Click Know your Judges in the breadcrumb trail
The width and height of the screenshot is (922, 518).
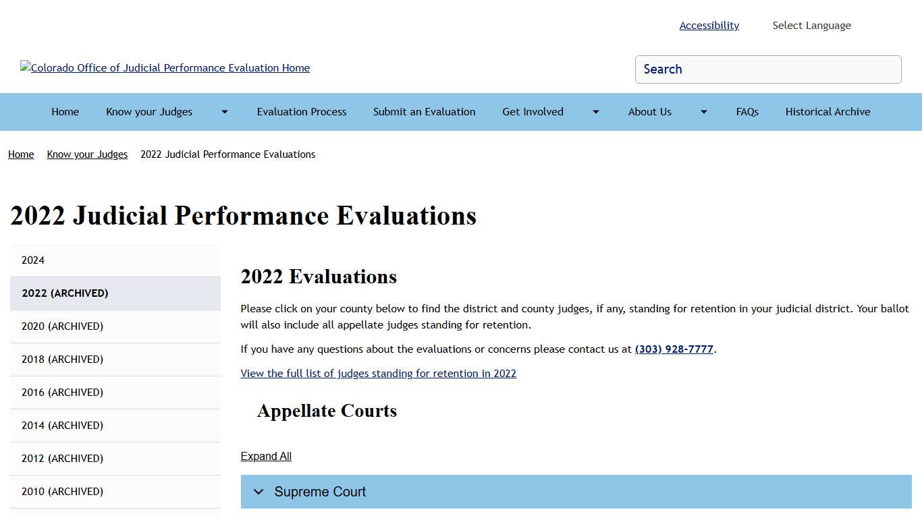pyautogui.click(x=87, y=154)
